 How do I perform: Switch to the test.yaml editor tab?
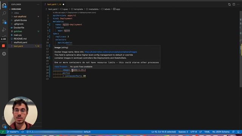point(54,5)
